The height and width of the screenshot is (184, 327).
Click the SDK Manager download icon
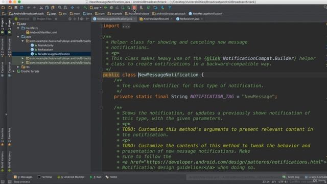coord(162,8)
